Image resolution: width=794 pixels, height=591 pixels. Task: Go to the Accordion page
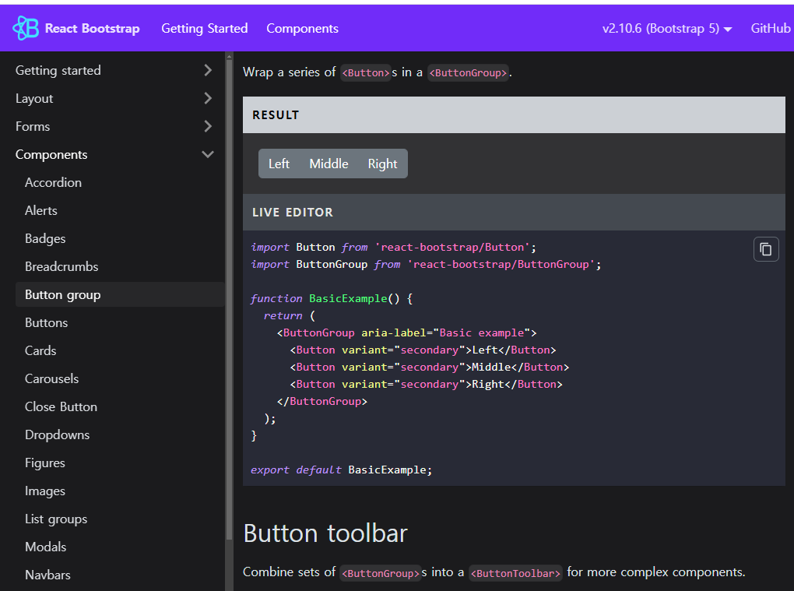click(53, 182)
